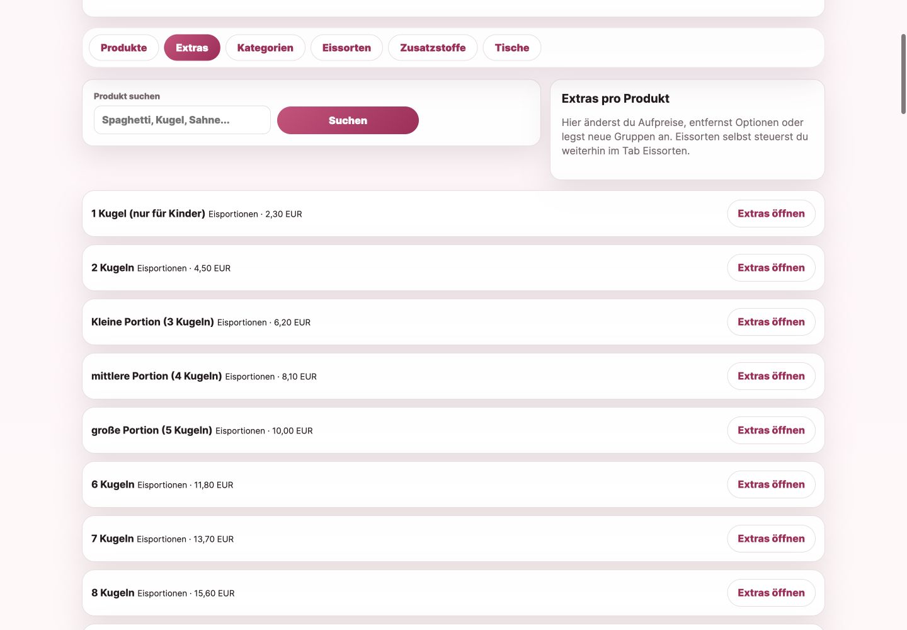The width and height of the screenshot is (907, 630).
Task: Open extras for Kleine Portion (3 Kugeln)
Action: 771,322
